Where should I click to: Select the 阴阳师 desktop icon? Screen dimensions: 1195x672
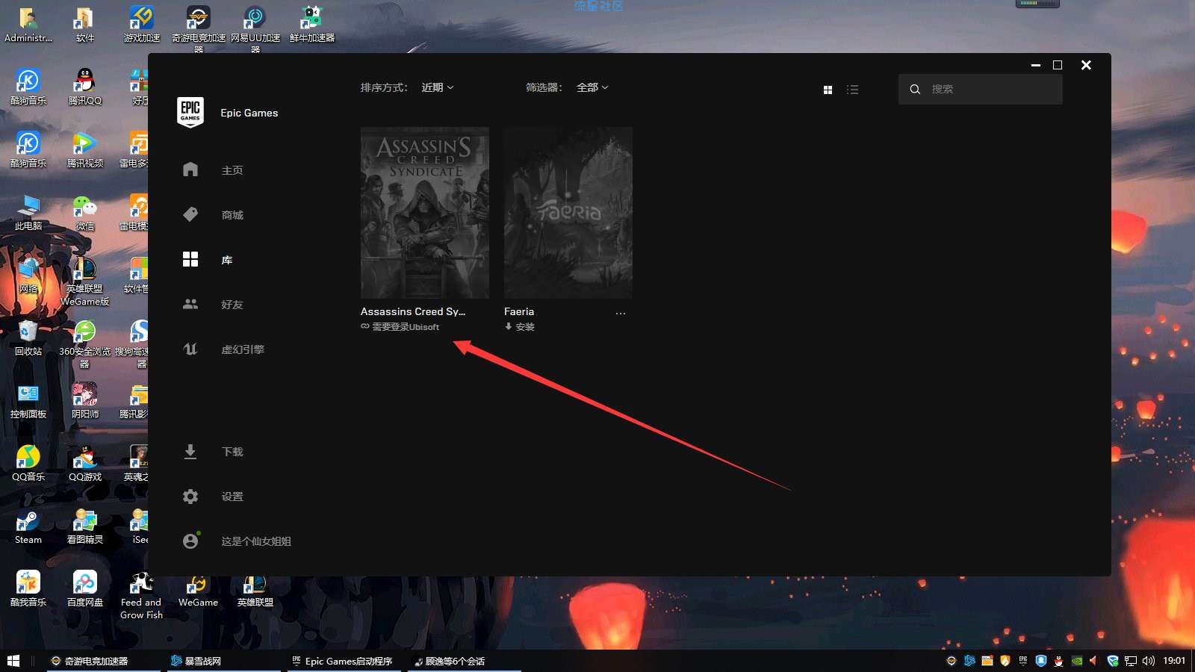tap(85, 400)
